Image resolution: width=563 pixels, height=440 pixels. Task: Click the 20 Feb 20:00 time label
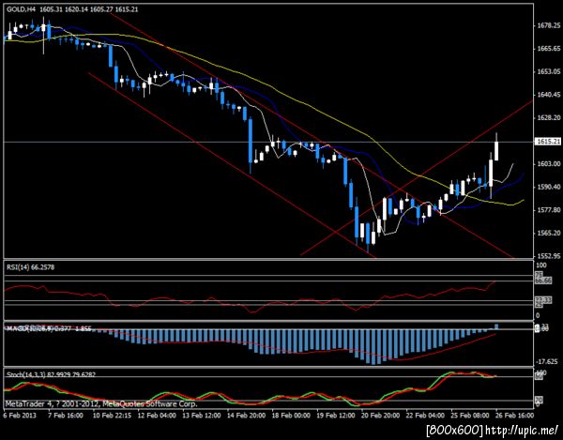coord(380,416)
